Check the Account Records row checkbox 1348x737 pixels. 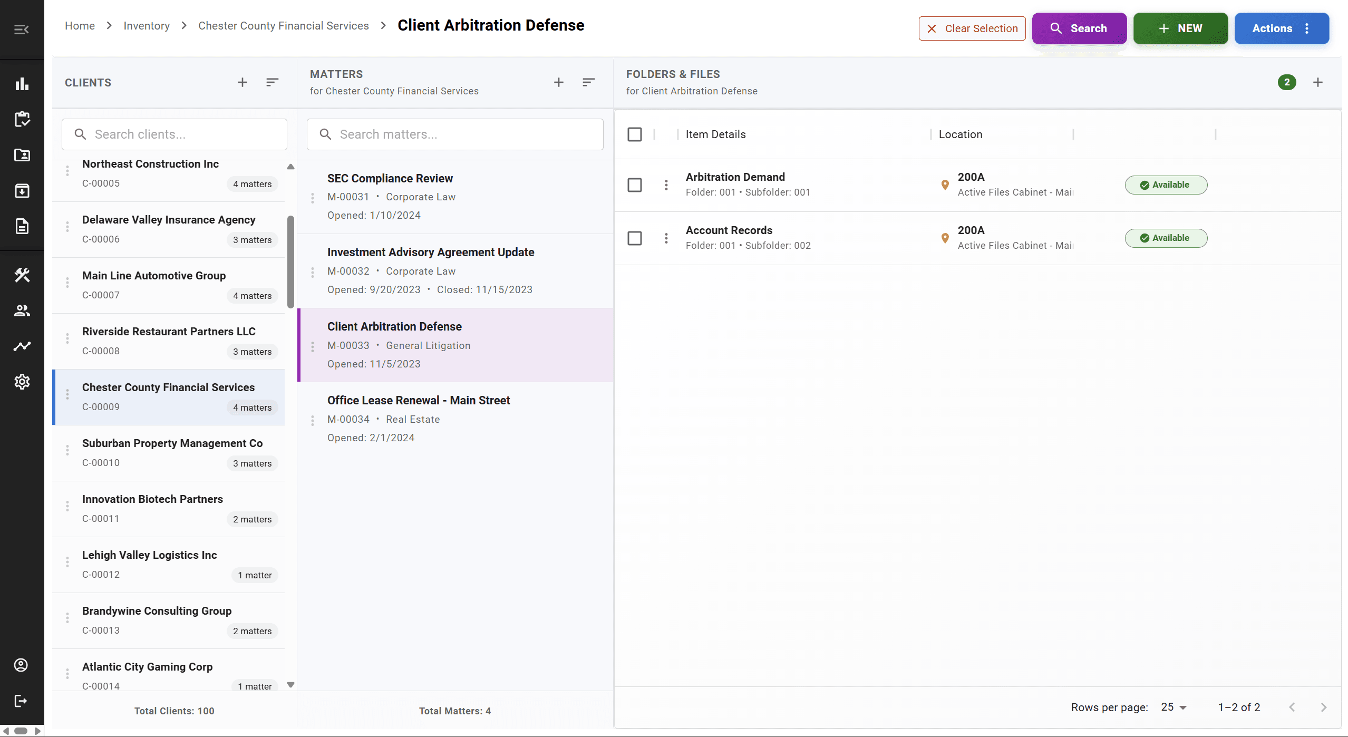(x=634, y=238)
